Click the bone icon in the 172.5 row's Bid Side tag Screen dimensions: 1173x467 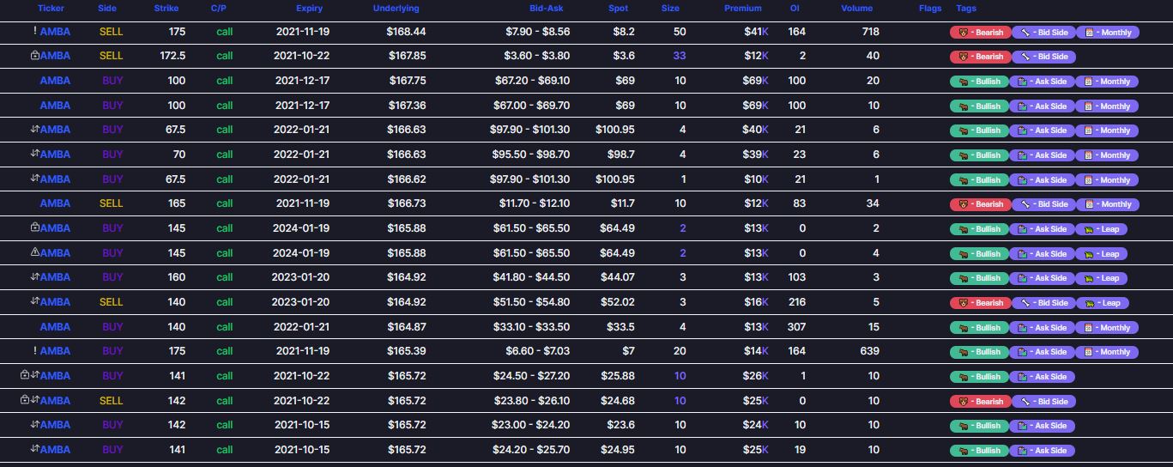coord(1025,57)
